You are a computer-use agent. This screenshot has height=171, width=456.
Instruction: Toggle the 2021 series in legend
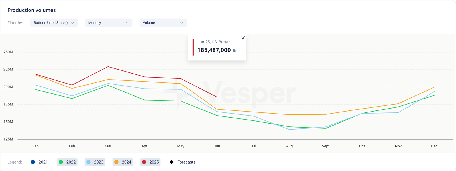click(x=39, y=162)
